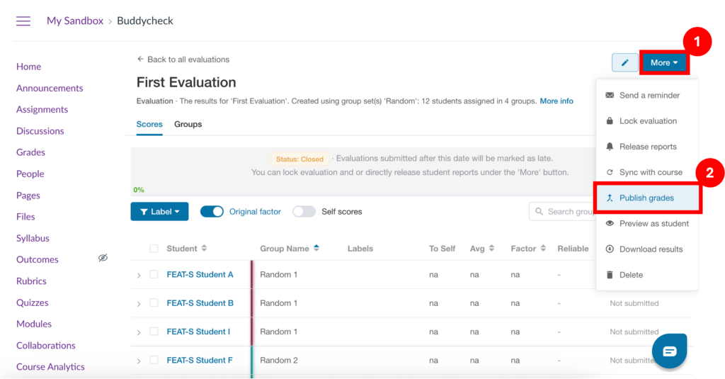Click the Outcomes hidden eye icon
This screenshot has width=725, height=379.
pos(103,259)
